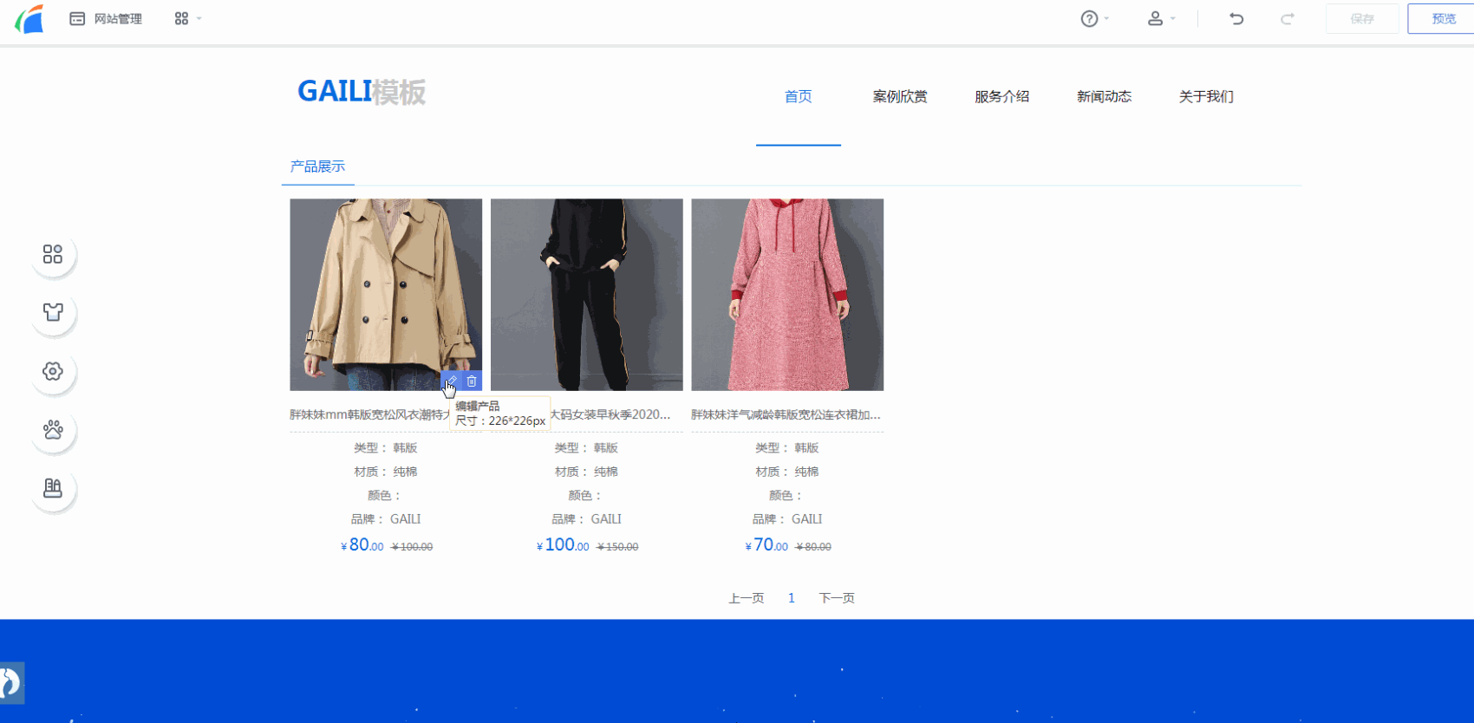Image resolution: width=1474 pixels, height=723 pixels.
Task: Select the 服务介绍 navigation tab
Action: point(1001,96)
